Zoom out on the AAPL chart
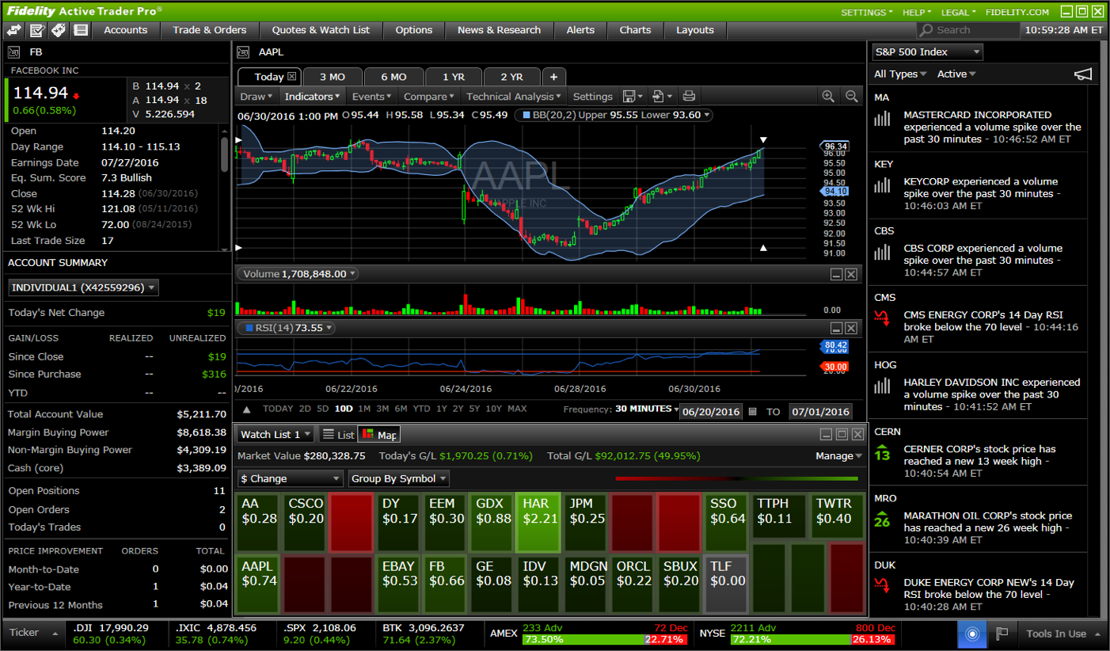Image resolution: width=1110 pixels, height=651 pixels. pos(852,97)
